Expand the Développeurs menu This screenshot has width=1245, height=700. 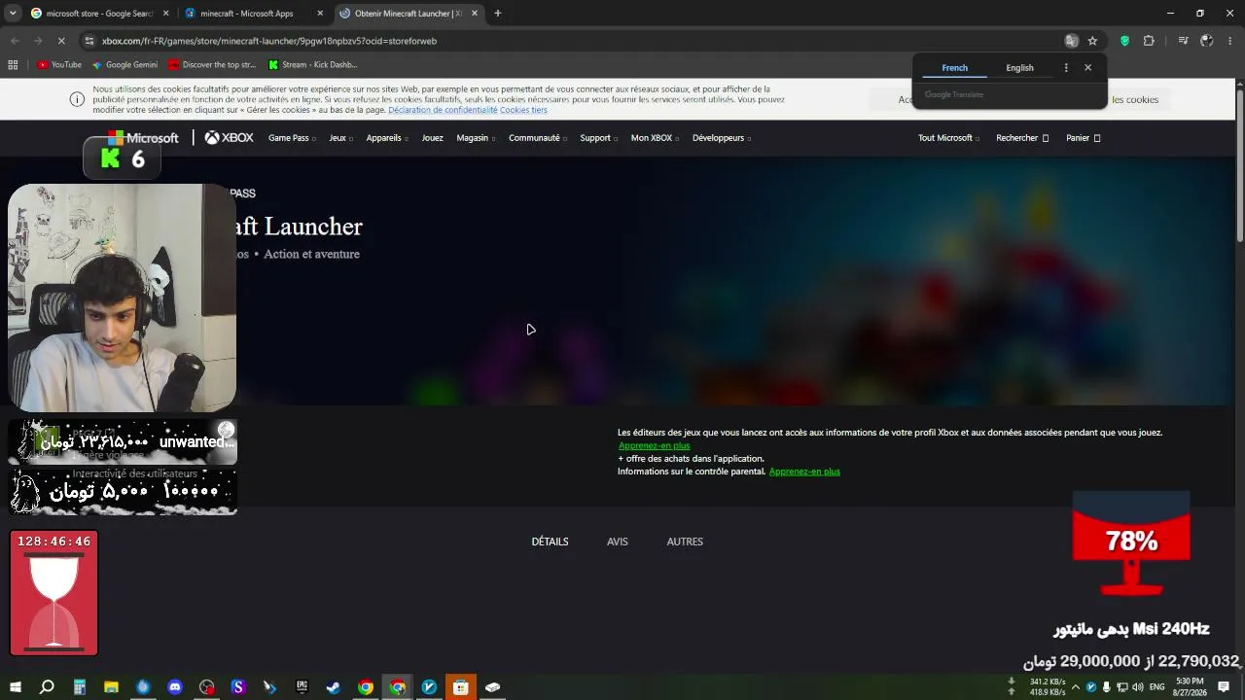[x=722, y=138]
